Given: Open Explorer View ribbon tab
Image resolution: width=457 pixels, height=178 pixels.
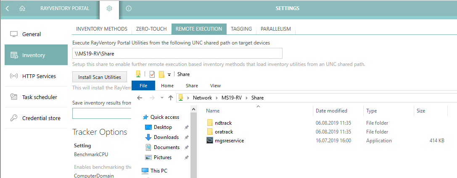Looking at the screenshot, I should pyautogui.click(x=215, y=86).
